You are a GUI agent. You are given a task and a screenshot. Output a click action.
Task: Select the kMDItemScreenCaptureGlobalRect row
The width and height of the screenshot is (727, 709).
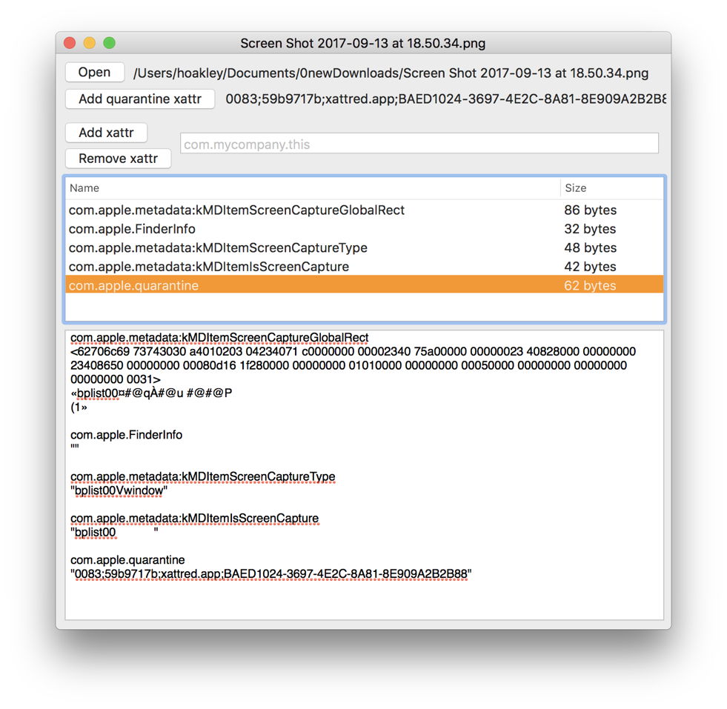(x=237, y=210)
